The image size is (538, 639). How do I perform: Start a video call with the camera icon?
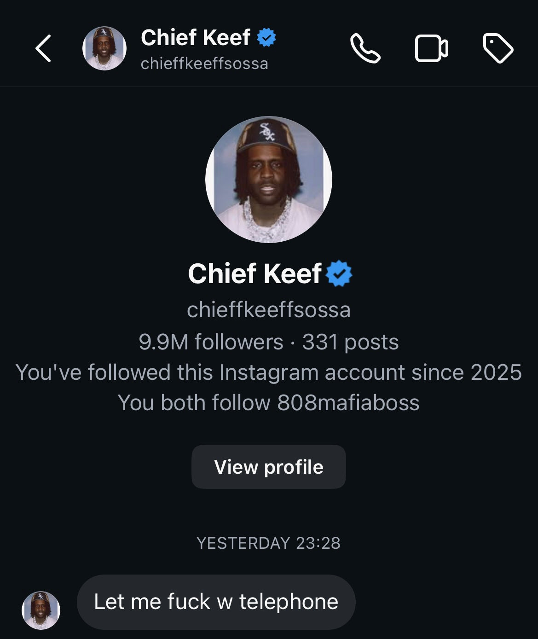[431, 48]
